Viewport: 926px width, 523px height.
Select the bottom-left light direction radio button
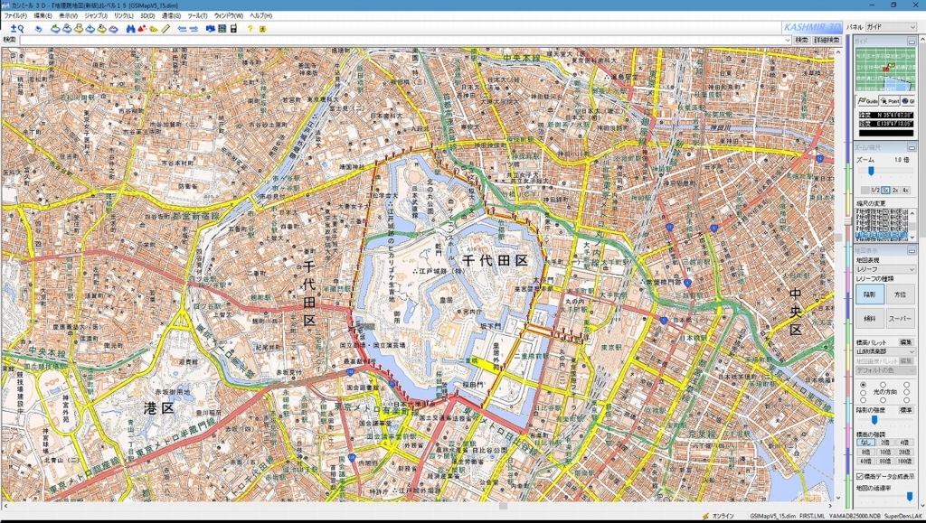pos(863,399)
